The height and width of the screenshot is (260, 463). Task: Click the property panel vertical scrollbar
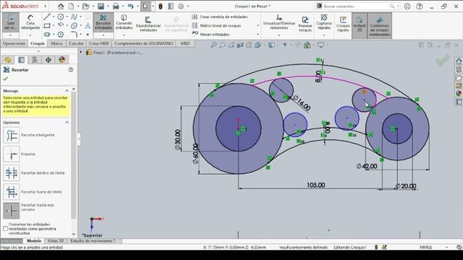74,155
